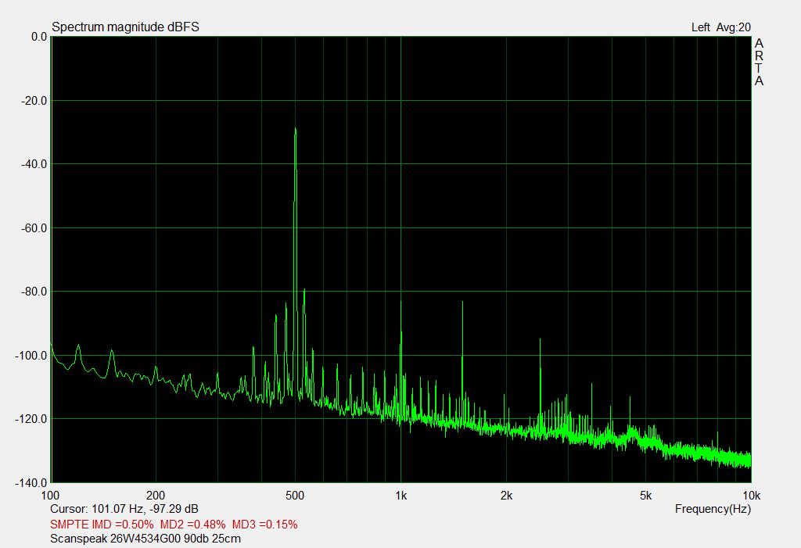Image resolution: width=801 pixels, height=548 pixels.
Task: Click the 1 kHz harmonic spike
Action: pos(400,303)
